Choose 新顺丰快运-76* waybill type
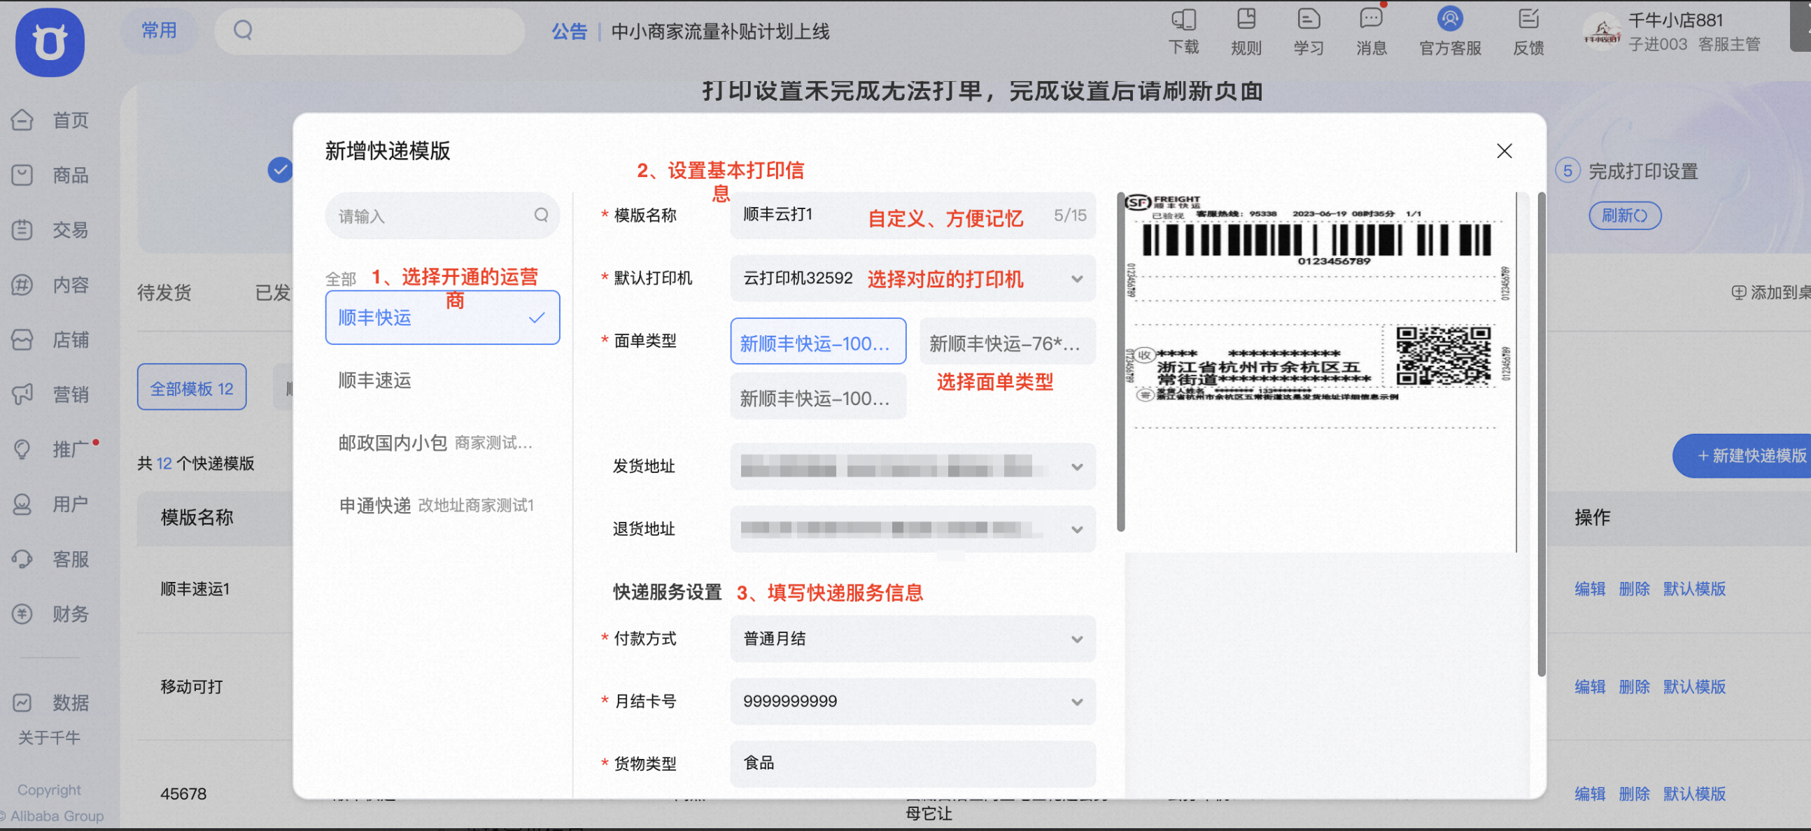The height and width of the screenshot is (831, 1811). (1007, 341)
